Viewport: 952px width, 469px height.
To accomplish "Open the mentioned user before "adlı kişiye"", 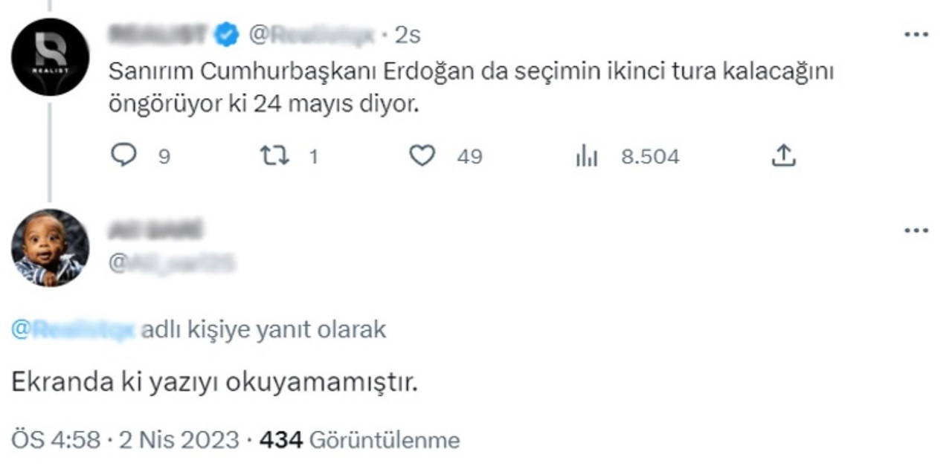I will [x=73, y=329].
